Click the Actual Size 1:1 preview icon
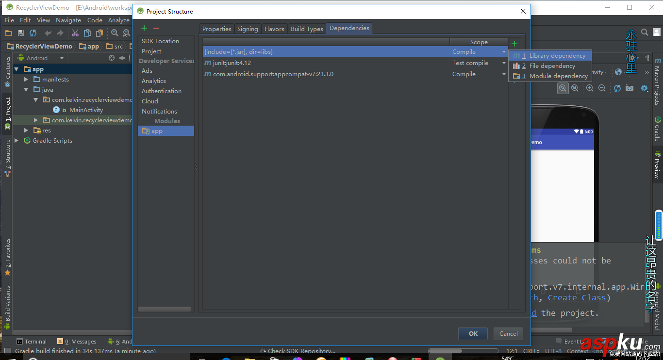Viewport: 663px width, 360px height. [575, 88]
